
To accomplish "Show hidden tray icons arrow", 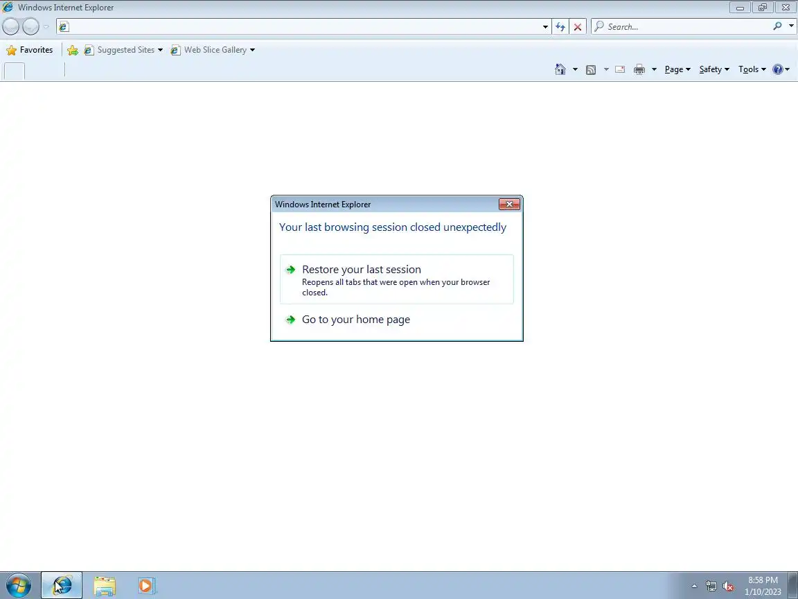I will (x=694, y=587).
